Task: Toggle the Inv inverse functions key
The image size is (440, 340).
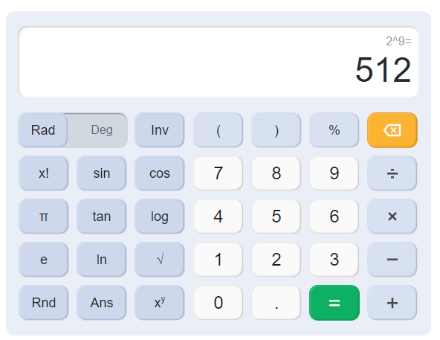Action: click(159, 130)
